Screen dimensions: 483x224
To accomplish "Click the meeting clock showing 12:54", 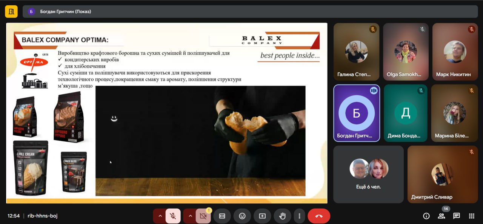I will pyautogui.click(x=14, y=216).
